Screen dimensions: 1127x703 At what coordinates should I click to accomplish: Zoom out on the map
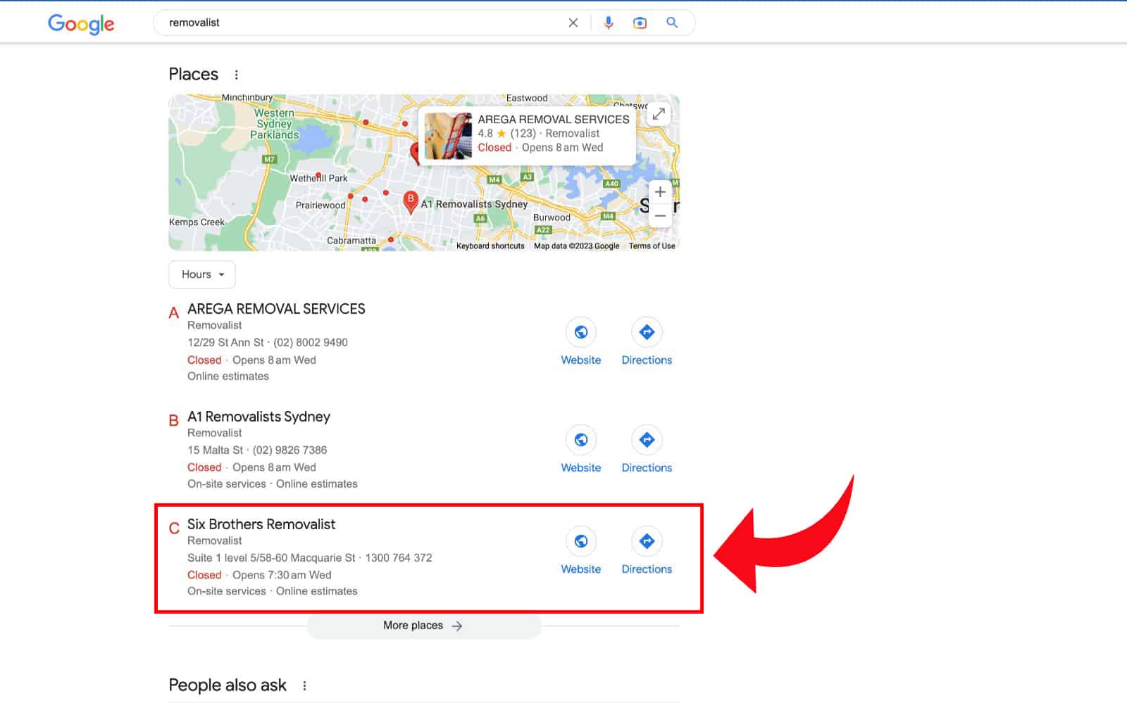pos(660,215)
